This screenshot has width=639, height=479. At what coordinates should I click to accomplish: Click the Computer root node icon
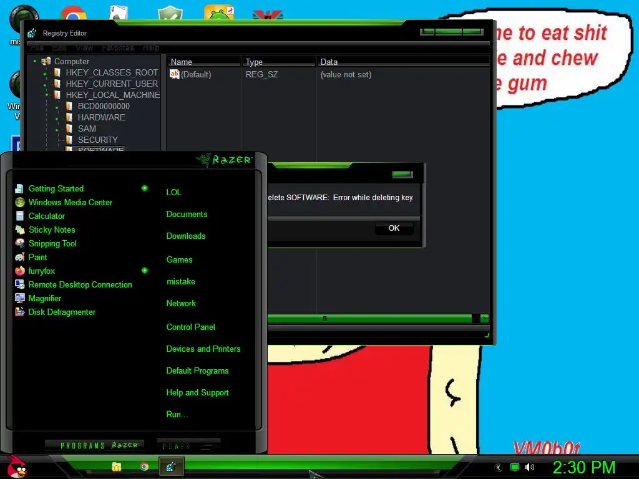[x=46, y=61]
